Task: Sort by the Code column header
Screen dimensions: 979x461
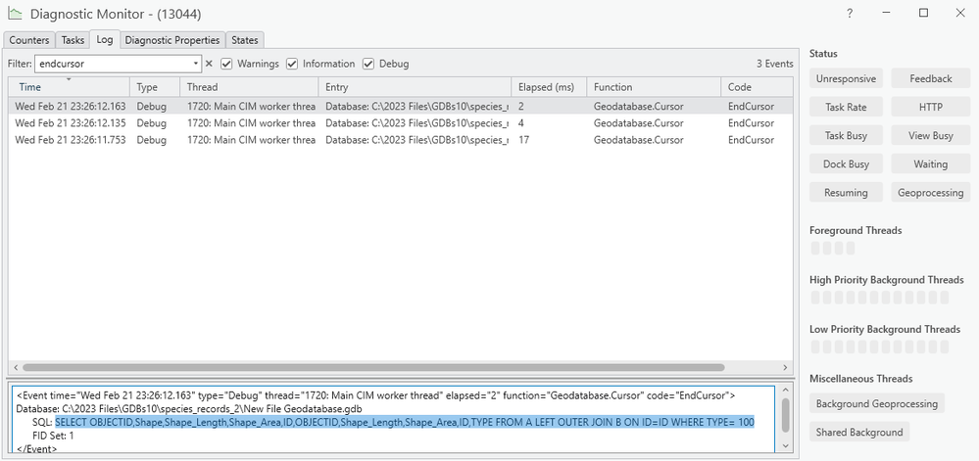Action: (x=757, y=87)
